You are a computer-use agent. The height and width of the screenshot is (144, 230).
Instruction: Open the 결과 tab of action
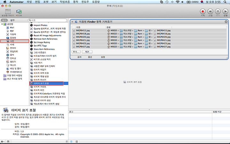[79, 57]
